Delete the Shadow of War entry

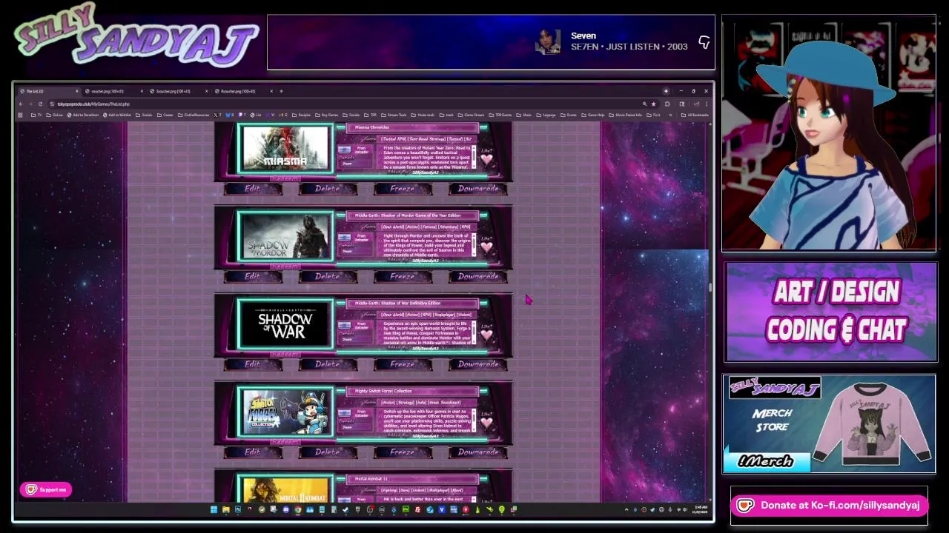pos(328,364)
